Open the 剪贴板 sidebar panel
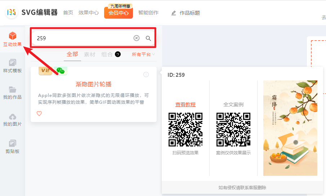Viewport: 326px width, 196px height. 13,147
